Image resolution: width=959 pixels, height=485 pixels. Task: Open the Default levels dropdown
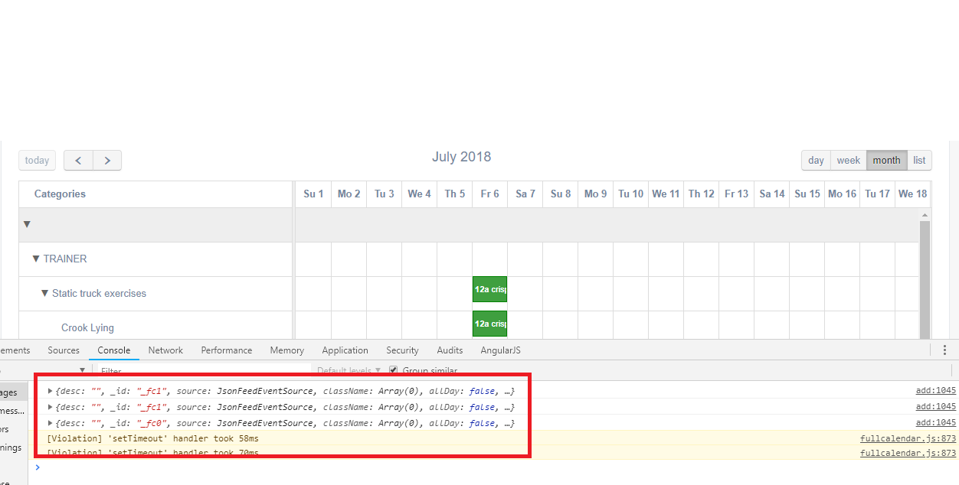click(349, 369)
